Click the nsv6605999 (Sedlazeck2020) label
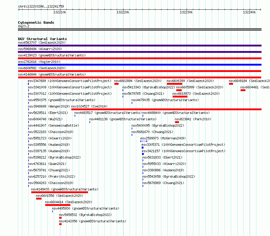The image size is (270, 236). [200, 87]
